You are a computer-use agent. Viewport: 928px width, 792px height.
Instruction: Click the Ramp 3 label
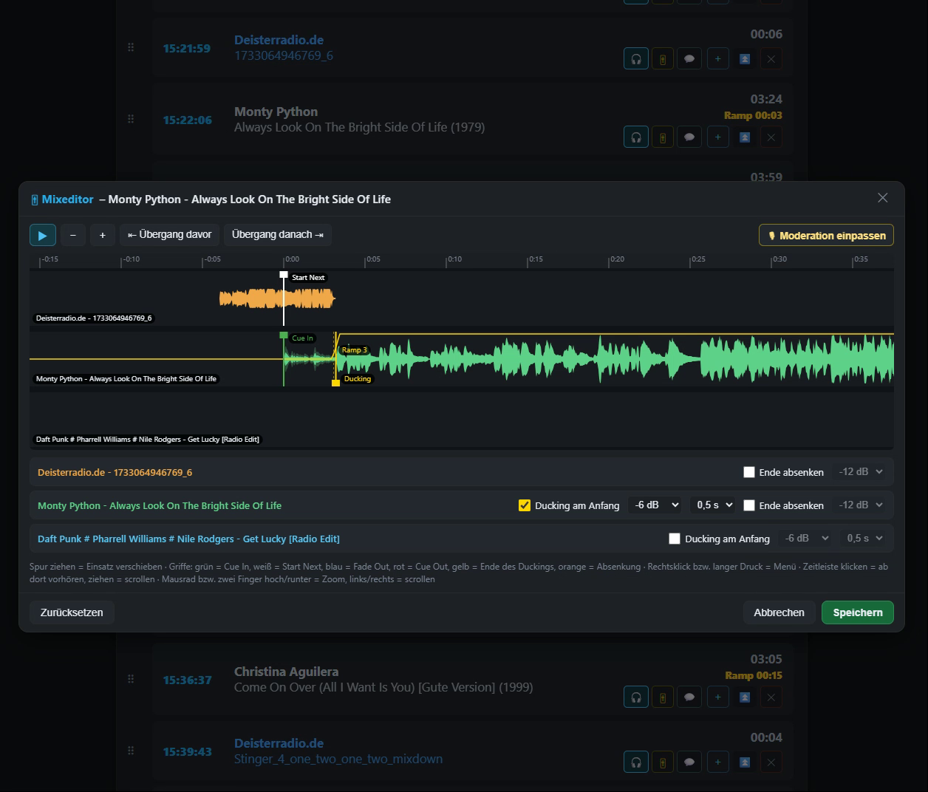point(354,350)
